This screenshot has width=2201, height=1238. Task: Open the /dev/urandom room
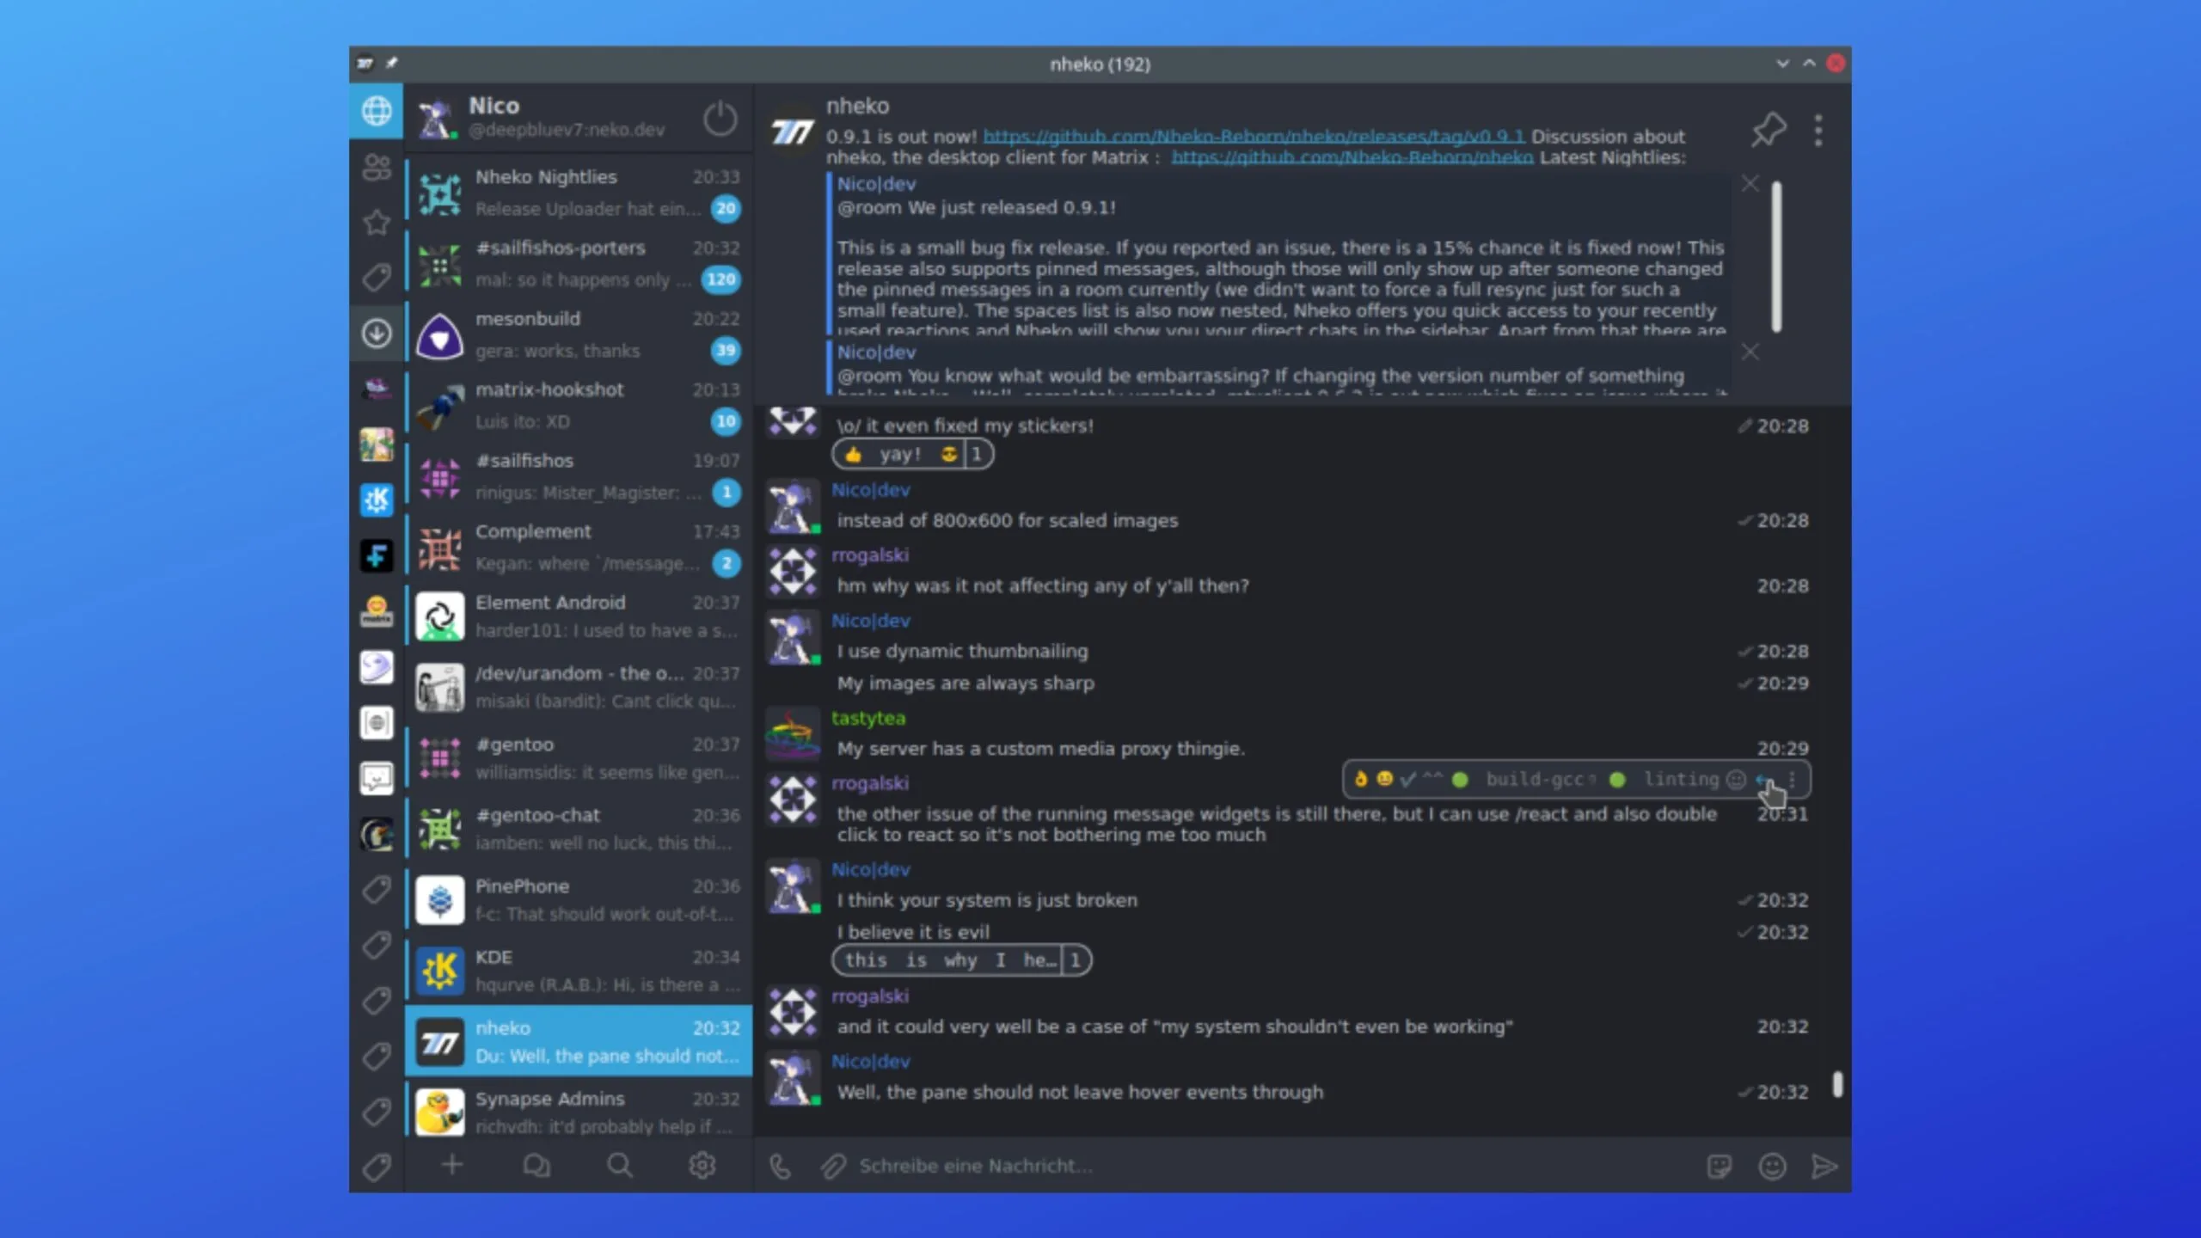click(x=579, y=687)
